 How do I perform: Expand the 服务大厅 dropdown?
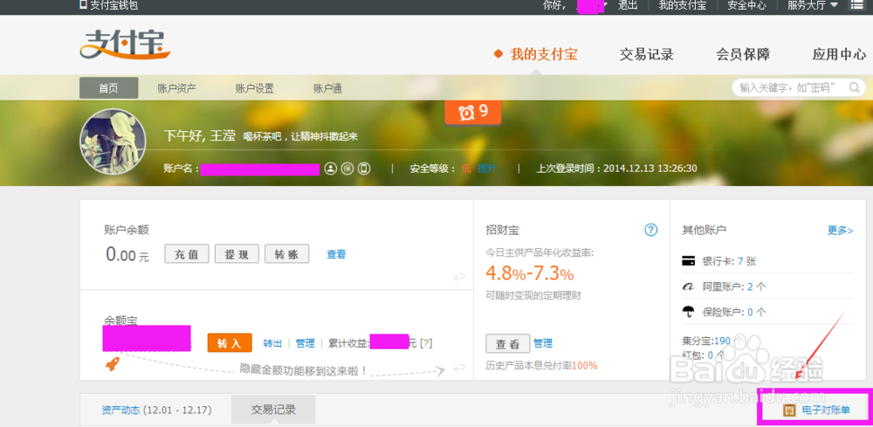812,5
